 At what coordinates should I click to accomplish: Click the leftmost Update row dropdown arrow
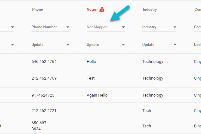[x=13, y=45]
